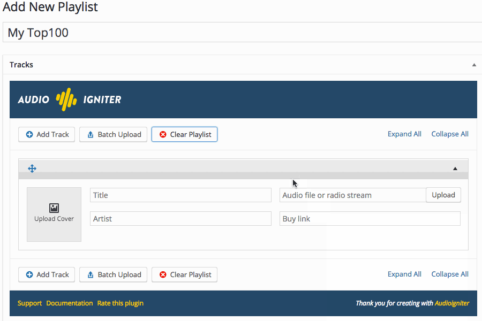482x321 pixels.
Task: Click the top Expand All link
Action: tap(404, 134)
